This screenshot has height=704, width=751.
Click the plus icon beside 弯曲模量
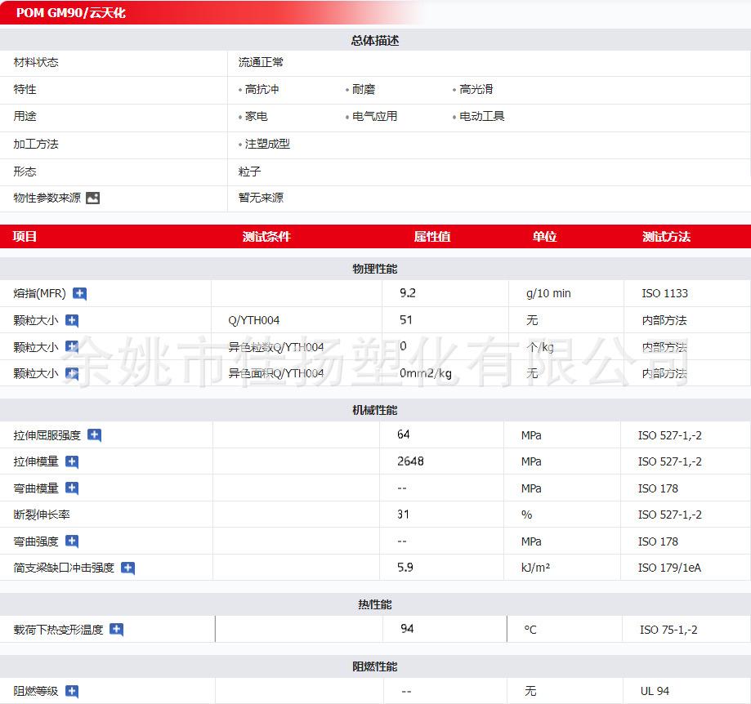click(x=72, y=488)
